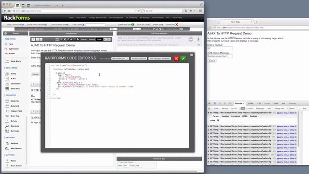Click the Enter a Number input field
The height and width of the screenshot is (174, 309).
click(x=220, y=48)
